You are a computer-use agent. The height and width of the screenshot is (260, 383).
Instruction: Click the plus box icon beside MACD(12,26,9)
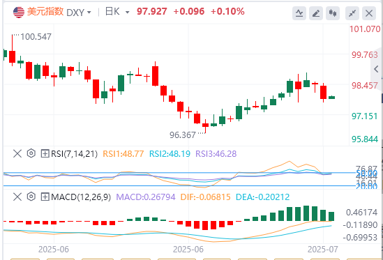click(x=45, y=197)
